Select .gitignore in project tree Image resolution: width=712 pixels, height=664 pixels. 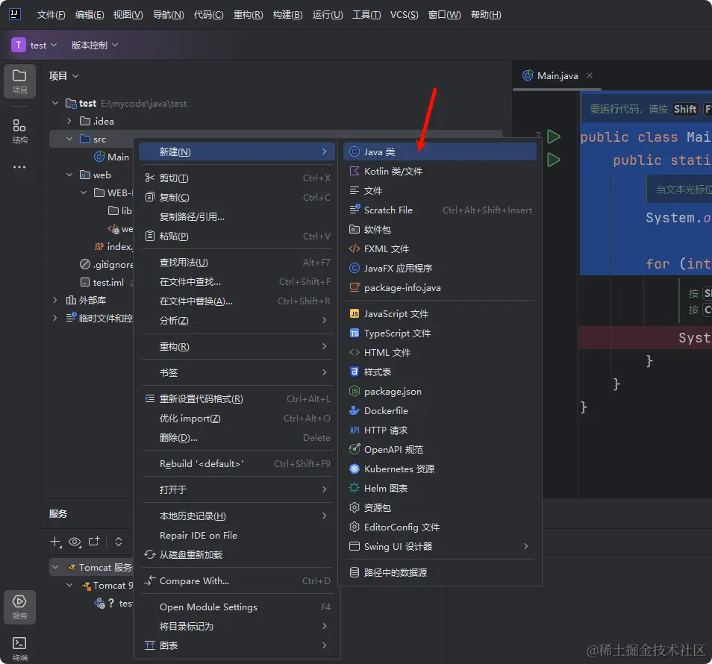107,265
